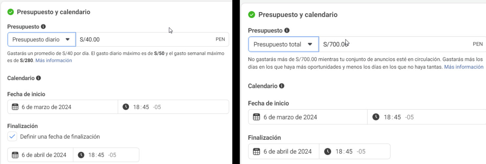Image resolution: width=486 pixels, height=164 pixels.
Task: Click green check icon beside heading in total budget panel
Action: [252, 15]
